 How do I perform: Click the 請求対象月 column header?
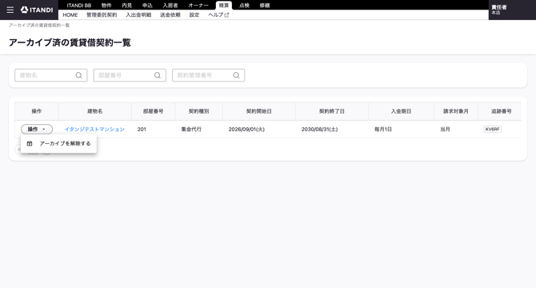click(456, 111)
